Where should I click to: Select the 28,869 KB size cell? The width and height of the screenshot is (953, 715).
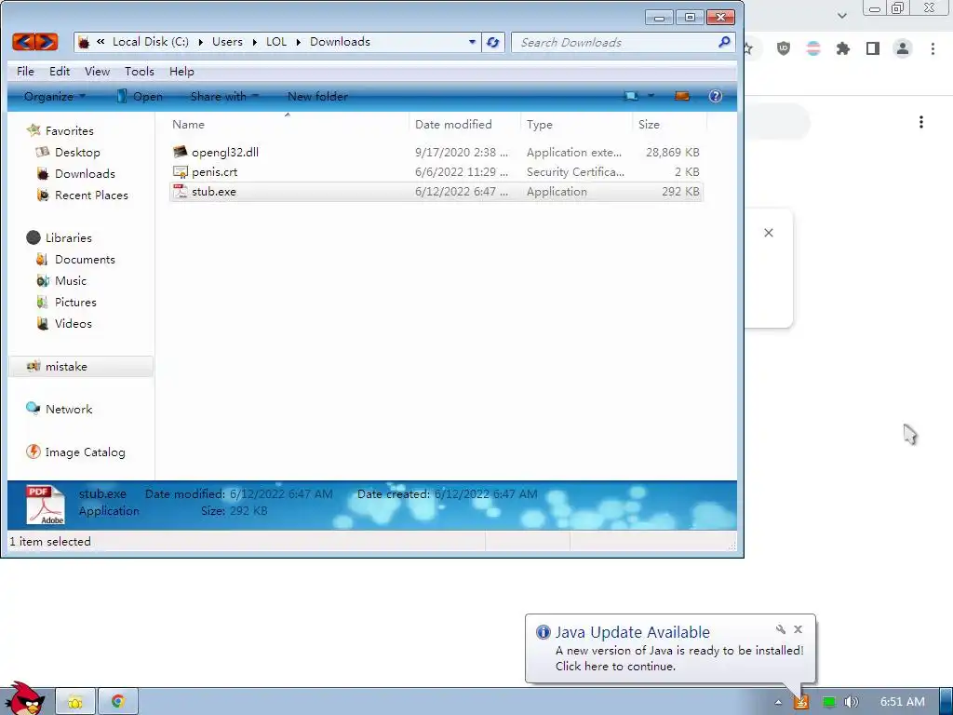[672, 152]
